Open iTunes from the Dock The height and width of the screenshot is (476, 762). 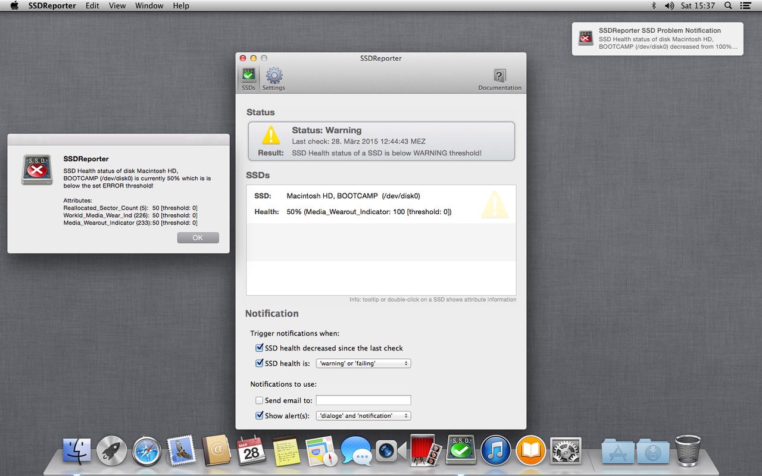click(x=496, y=450)
